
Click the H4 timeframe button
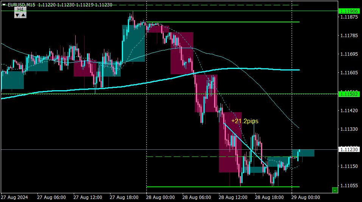coord(20,9)
